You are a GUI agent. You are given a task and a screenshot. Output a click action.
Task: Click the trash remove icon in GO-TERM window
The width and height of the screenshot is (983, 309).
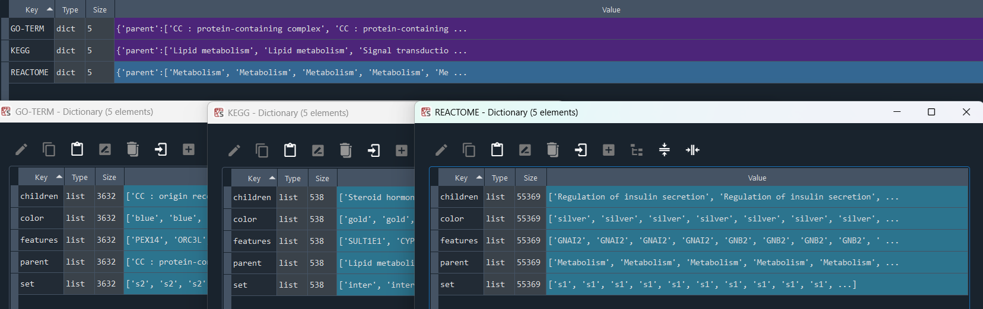click(x=133, y=149)
